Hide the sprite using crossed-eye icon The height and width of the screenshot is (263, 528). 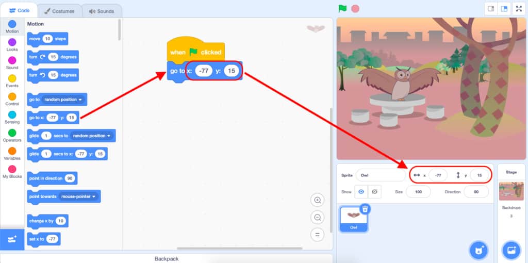[x=374, y=192]
